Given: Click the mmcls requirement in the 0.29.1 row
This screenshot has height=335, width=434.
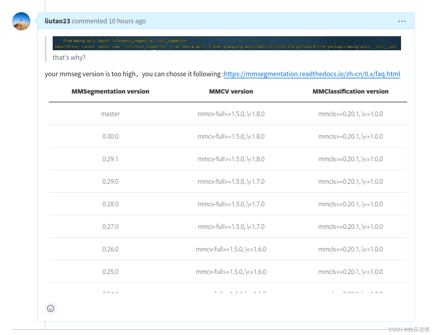Looking at the screenshot, I should click(x=350, y=159).
